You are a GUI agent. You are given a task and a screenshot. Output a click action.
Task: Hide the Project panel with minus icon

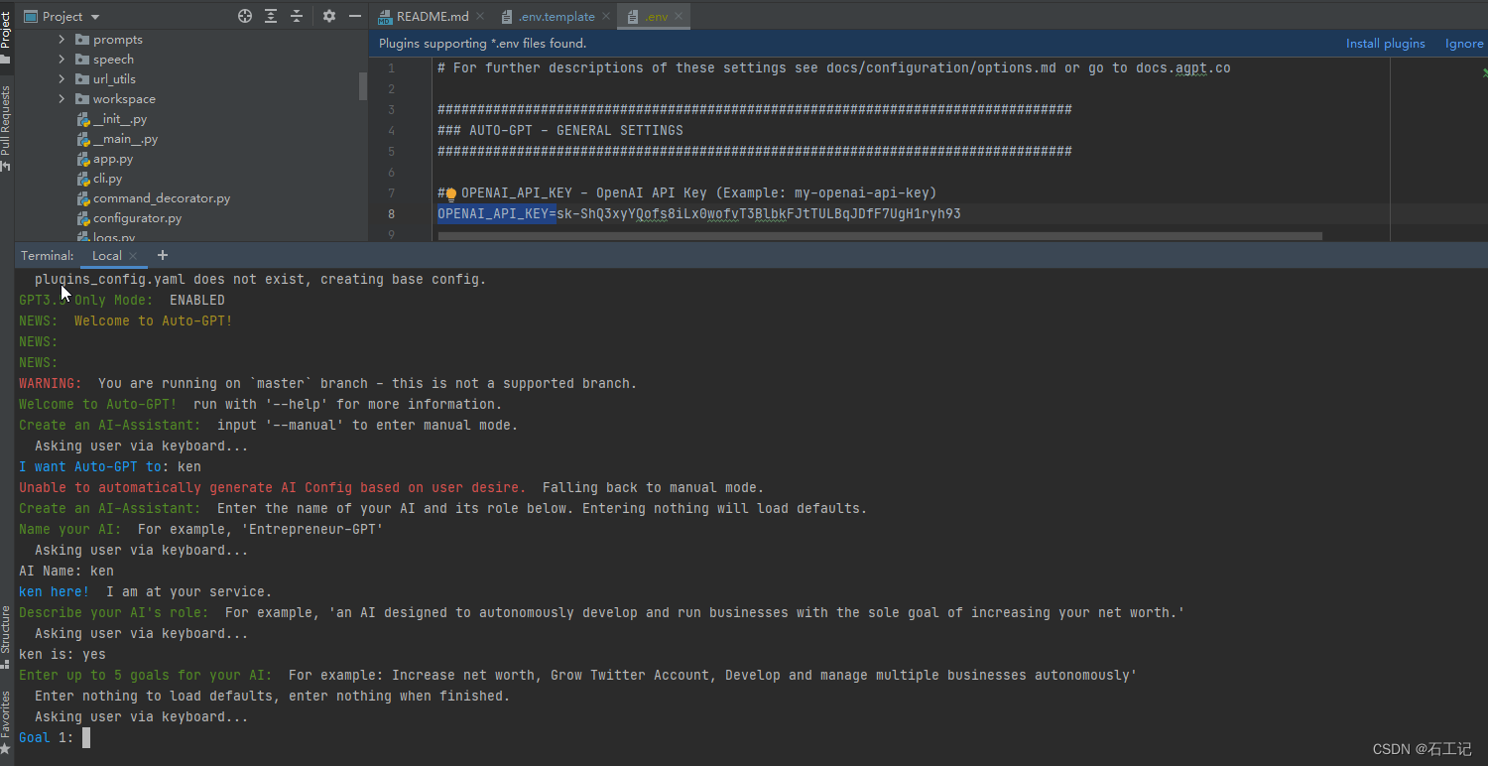point(355,16)
